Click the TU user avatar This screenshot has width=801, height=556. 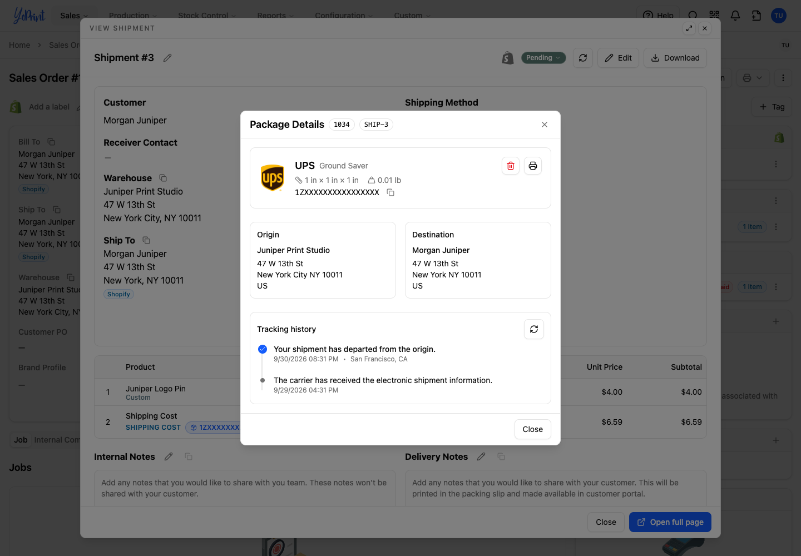click(x=779, y=16)
